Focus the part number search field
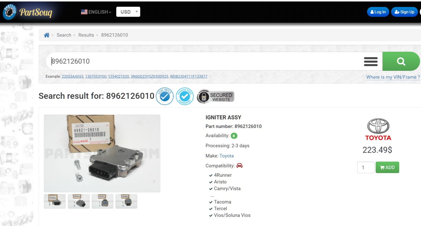Viewport: 421px width, 226px height. click(203, 61)
